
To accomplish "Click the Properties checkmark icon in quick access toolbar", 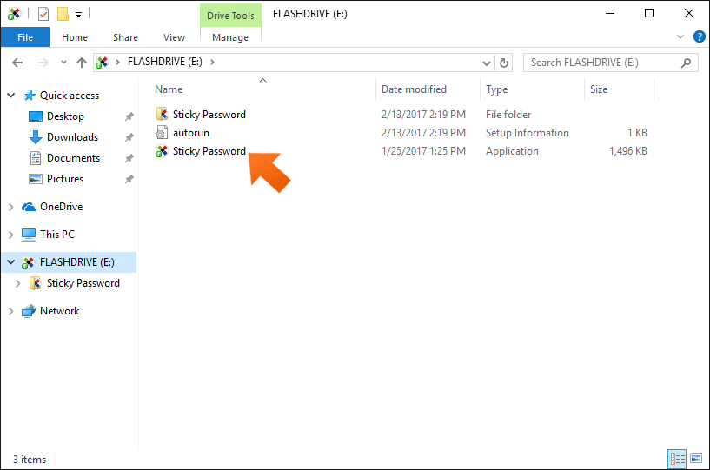I will click(43, 14).
